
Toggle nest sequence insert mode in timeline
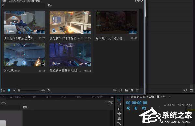point(128,108)
